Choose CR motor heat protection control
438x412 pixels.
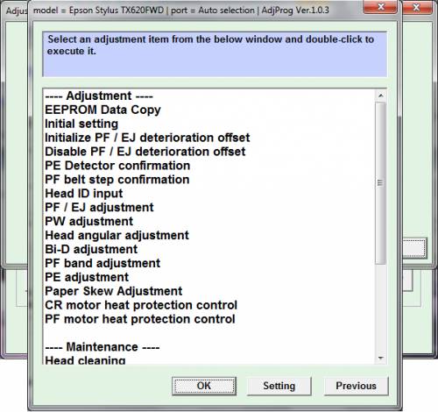[x=141, y=305]
